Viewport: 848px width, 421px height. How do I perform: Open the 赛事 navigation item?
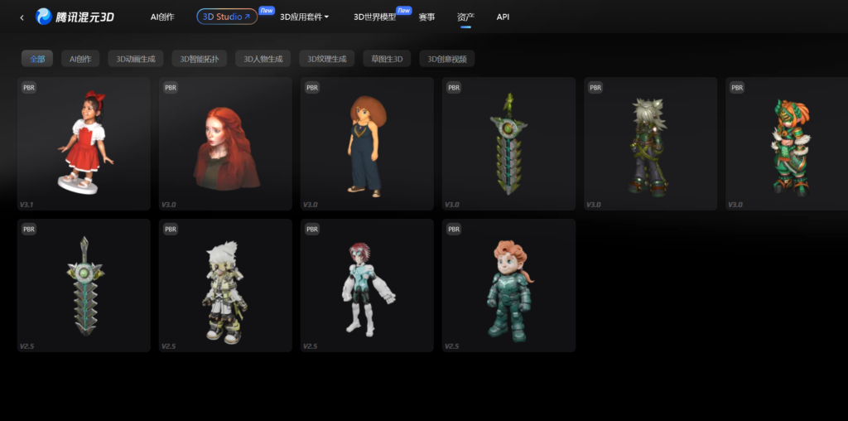coord(426,17)
